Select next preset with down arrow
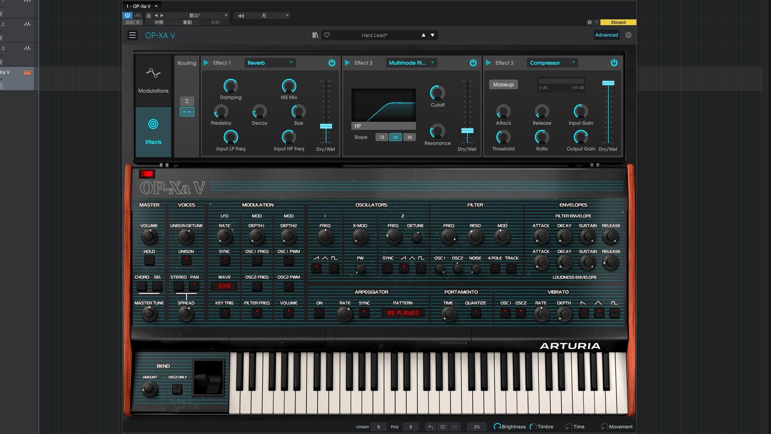 pos(432,35)
